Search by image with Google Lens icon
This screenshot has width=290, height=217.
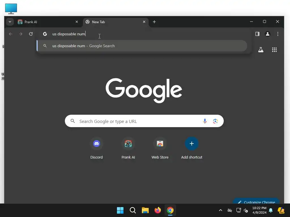215,121
